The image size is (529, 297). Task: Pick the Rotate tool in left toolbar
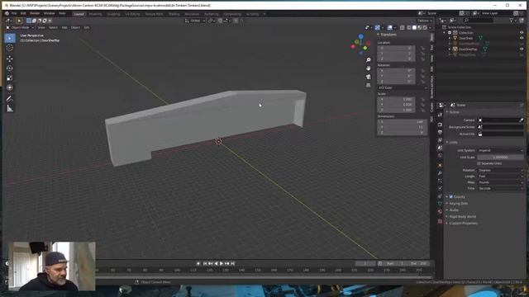click(x=9, y=68)
